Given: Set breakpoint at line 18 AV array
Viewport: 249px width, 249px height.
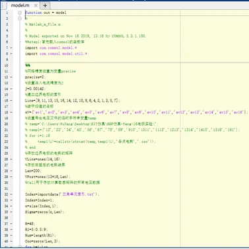Looking at the screenshot, I should tap(11, 112).
